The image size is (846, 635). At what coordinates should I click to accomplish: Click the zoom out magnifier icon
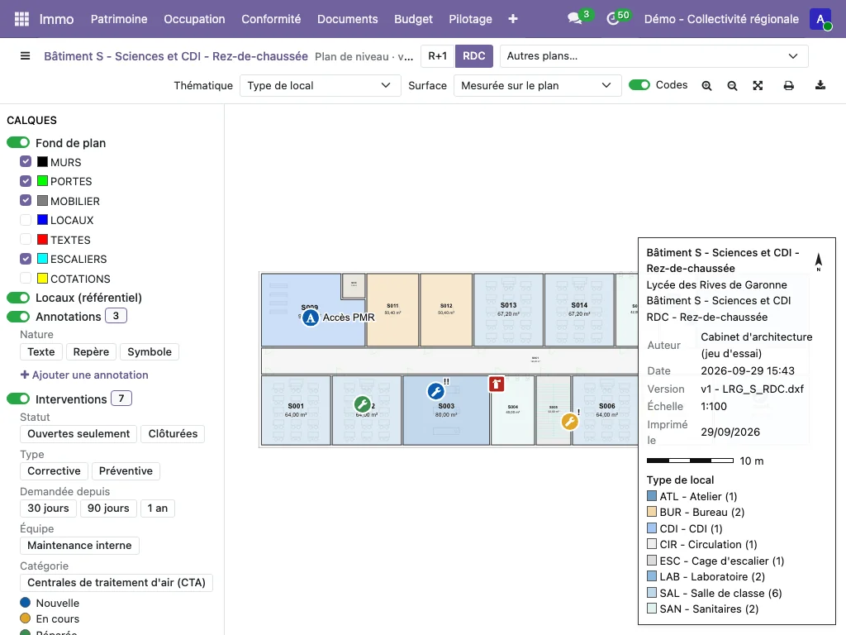[732, 86]
